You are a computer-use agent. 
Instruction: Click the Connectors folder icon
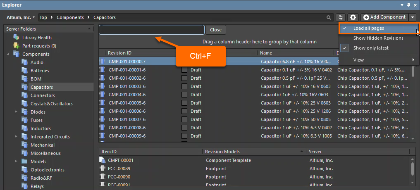[x=25, y=95]
